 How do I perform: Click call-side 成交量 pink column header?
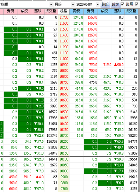click(x=51, y=11)
